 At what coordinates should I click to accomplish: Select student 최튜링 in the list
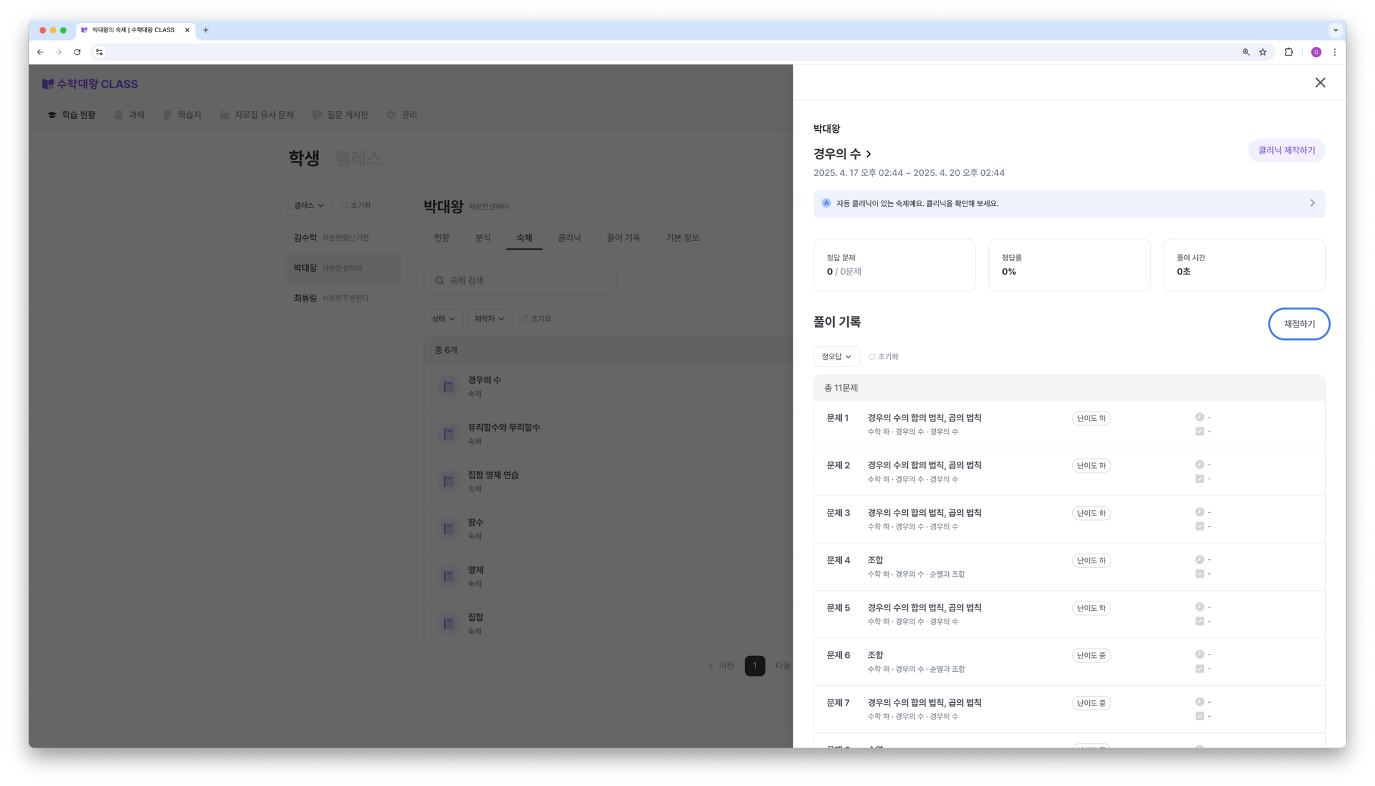(x=343, y=298)
